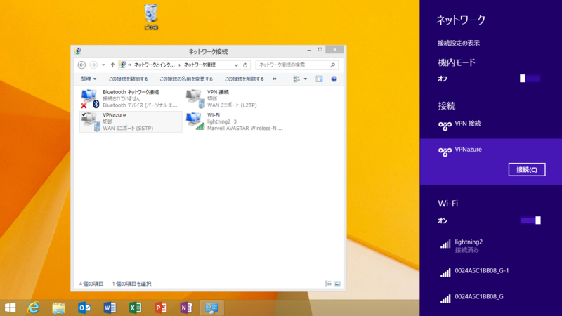
Task: Go up one folder level with Up arrow
Action: point(112,65)
